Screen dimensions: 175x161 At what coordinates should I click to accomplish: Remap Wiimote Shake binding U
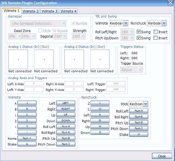[x=27, y=144]
